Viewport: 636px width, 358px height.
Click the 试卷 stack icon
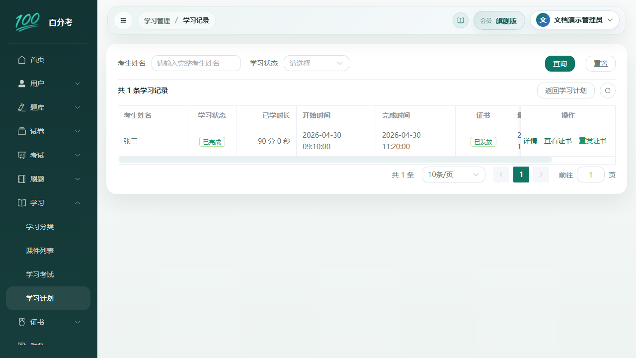coord(22,131)
